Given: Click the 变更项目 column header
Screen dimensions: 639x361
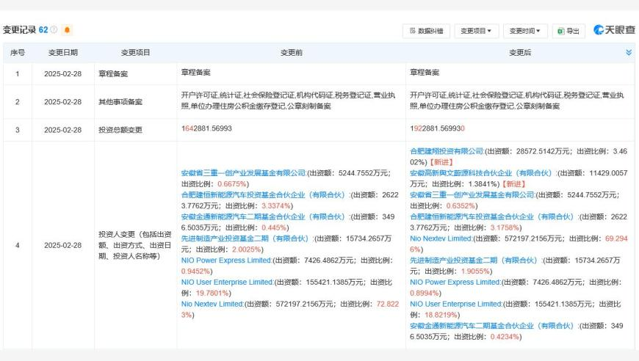Looking at the screenshot, I should click(x=135, y=53).
